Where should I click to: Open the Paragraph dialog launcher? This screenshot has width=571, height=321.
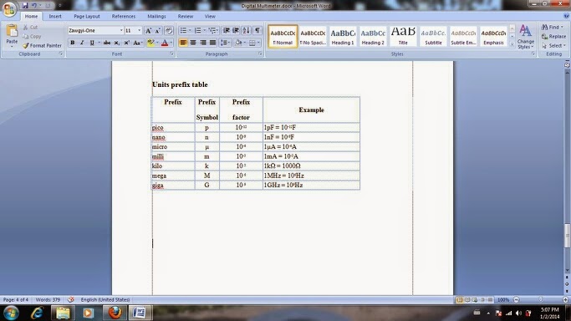[x=260, y=53]
